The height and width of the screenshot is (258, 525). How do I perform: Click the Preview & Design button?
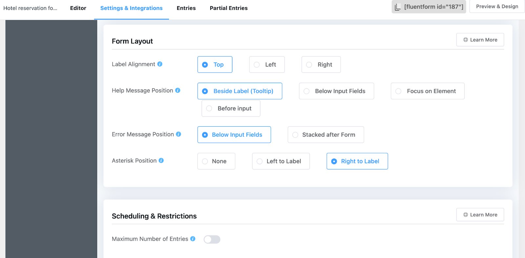tap(497, 7)
